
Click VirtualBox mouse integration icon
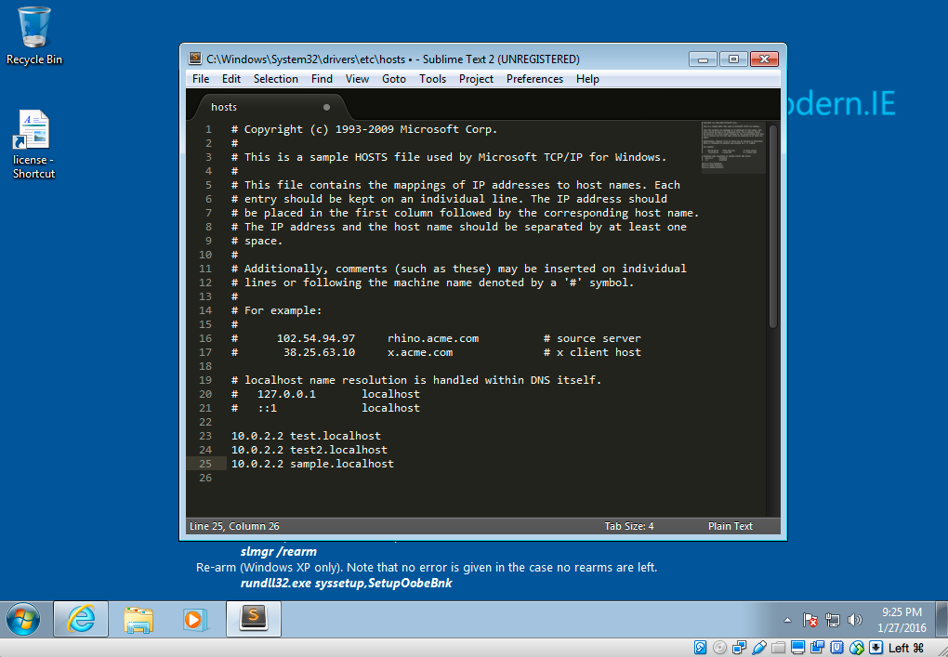pyautogui.click(x=856, y=648)
